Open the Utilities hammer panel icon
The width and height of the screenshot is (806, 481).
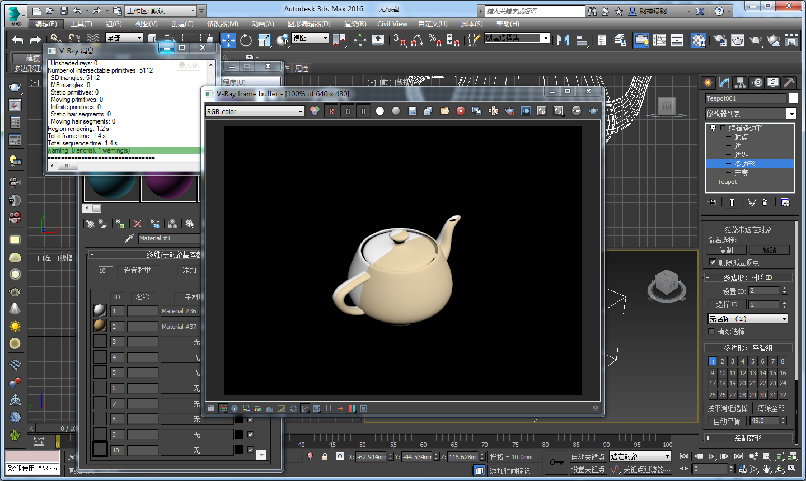coord(789,83)
